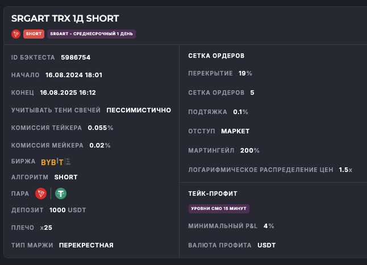Click the Мартингейл value 200%
The image size is (367, 265).
click(249, 150)
